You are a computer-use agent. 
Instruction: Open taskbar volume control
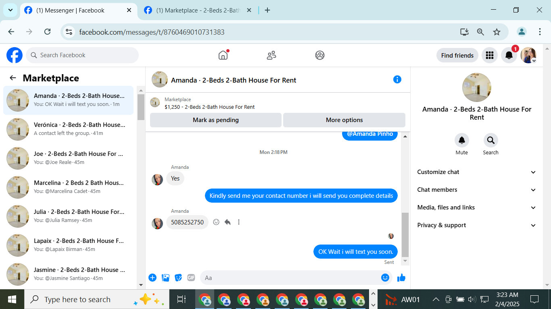472,299
